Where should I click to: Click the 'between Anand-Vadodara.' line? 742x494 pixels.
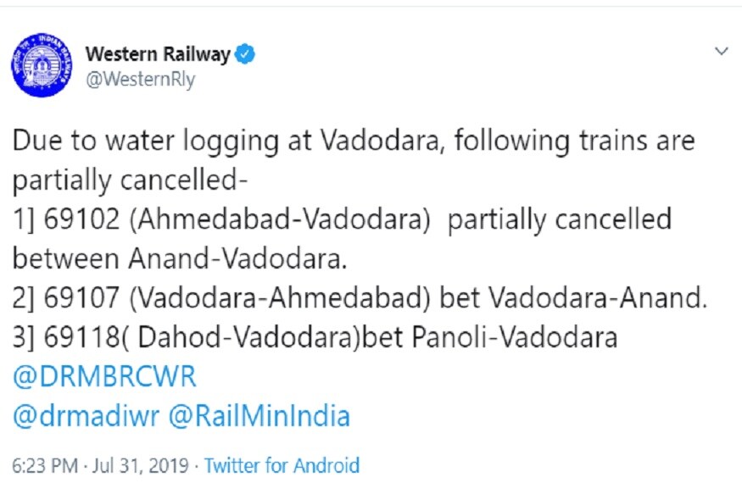(x=180, y=258)
